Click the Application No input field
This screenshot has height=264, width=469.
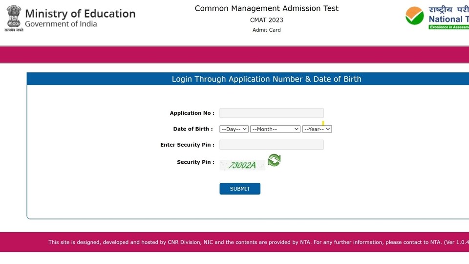272,113
